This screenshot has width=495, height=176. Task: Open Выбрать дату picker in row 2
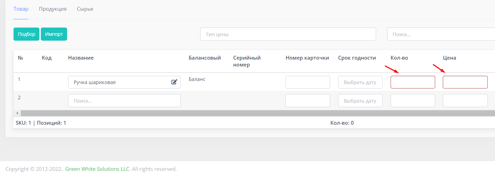click(x=360, y=101)
